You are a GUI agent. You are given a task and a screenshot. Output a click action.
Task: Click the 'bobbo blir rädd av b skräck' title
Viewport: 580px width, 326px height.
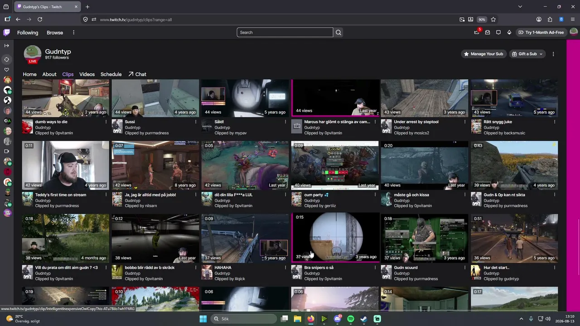(150, 268)
